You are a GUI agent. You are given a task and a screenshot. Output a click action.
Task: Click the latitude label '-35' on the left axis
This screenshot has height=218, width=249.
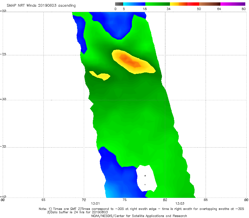tap(3, 147)
